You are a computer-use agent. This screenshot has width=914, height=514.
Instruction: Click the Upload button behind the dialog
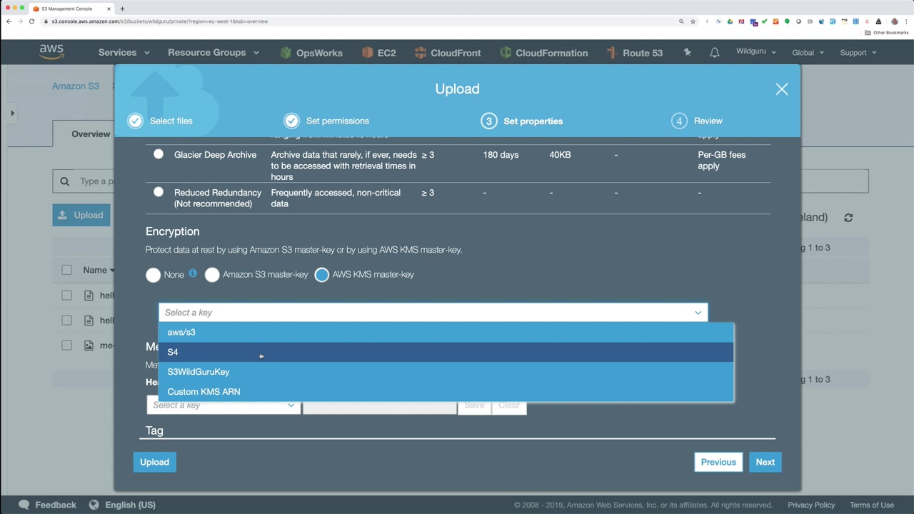81,215
